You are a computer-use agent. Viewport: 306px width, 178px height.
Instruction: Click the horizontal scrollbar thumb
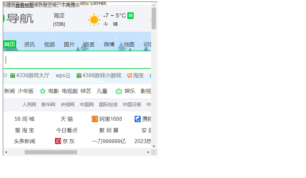tap(51, 152)
